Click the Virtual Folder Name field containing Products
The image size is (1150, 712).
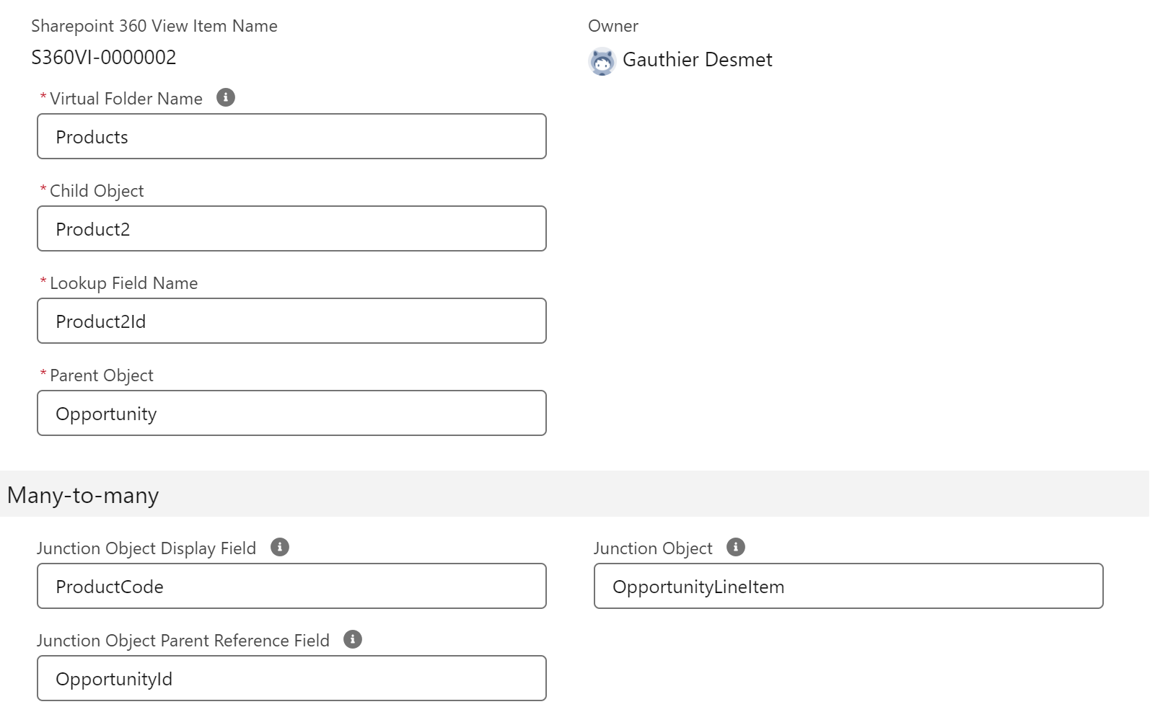tap(291, 137)
